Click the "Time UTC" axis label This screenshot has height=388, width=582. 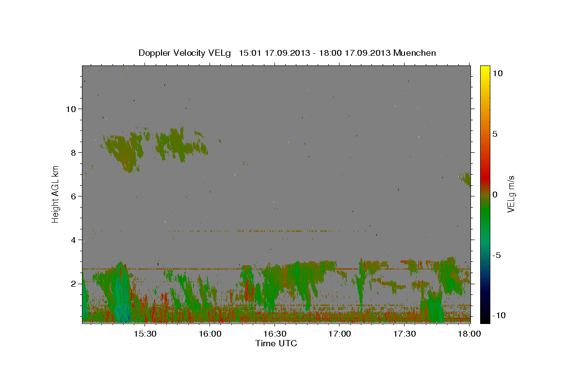point(276,343)
